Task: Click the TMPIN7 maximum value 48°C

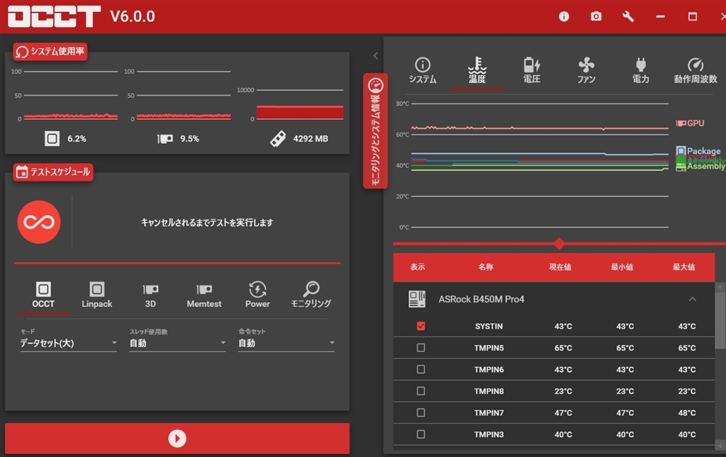Action: (687, 412)
